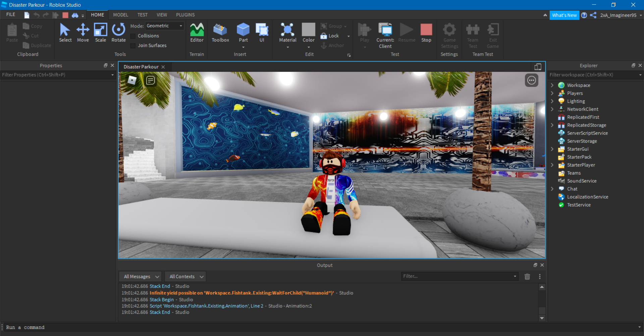
Task: Open the UI insert tool
Action: pyautogui.click(x=262, y=33)
